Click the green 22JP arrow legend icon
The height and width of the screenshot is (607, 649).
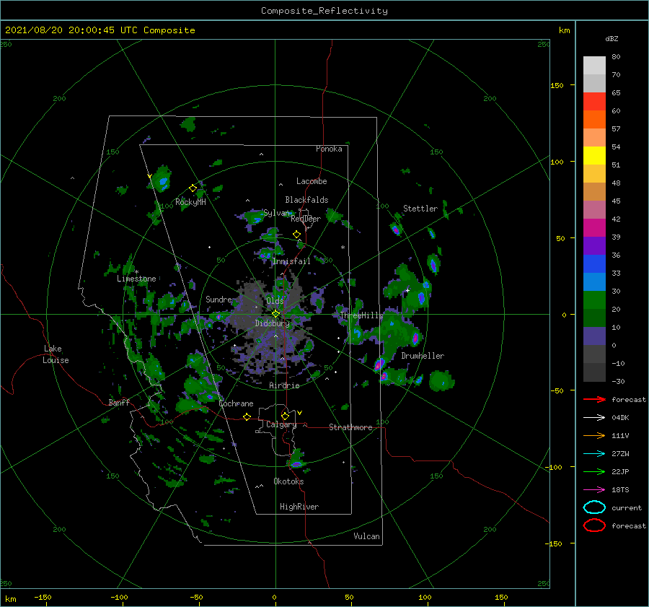click(594, 471)
